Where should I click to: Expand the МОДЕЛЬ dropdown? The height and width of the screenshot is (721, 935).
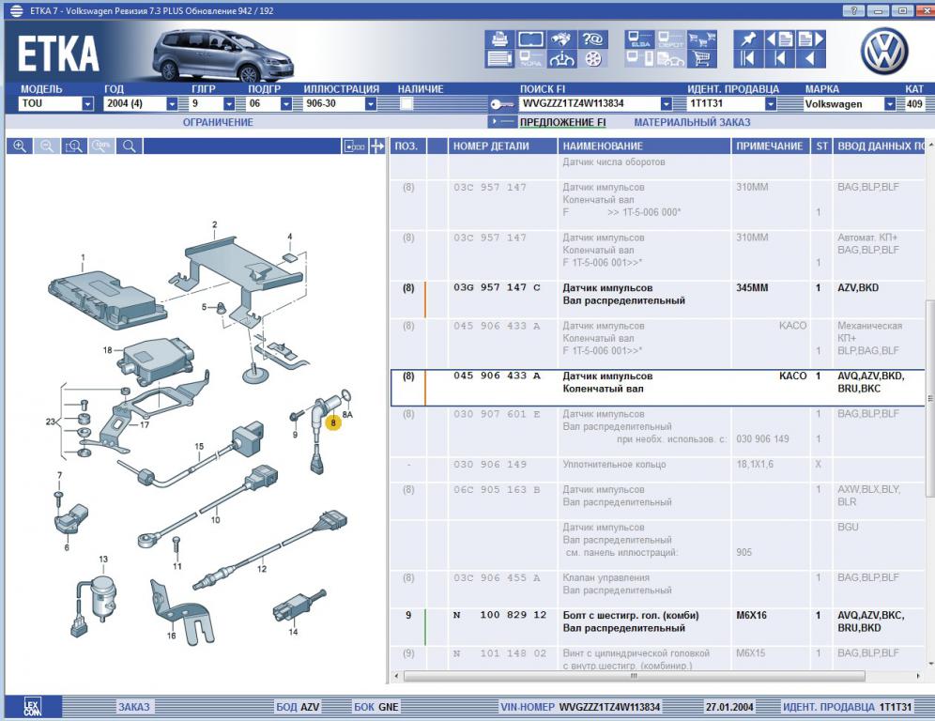pos(87,104)
